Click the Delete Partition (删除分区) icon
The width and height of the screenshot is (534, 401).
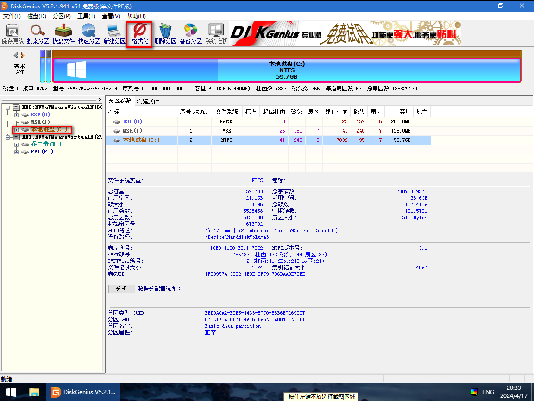coord(165,34)
